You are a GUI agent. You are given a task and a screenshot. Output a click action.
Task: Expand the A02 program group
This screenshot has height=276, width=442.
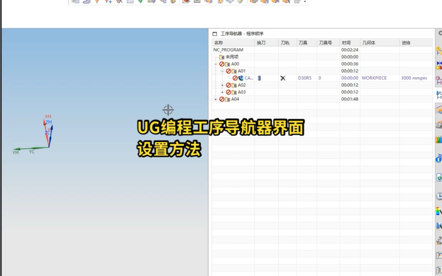(222, 85)
